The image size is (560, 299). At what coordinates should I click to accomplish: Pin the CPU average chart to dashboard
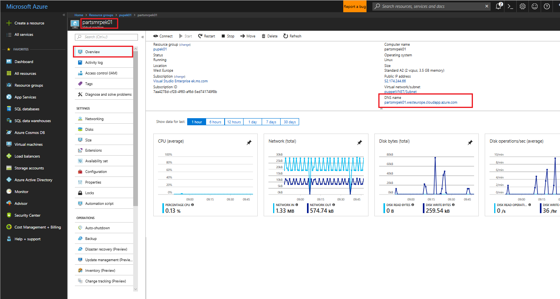click(249, 143)
